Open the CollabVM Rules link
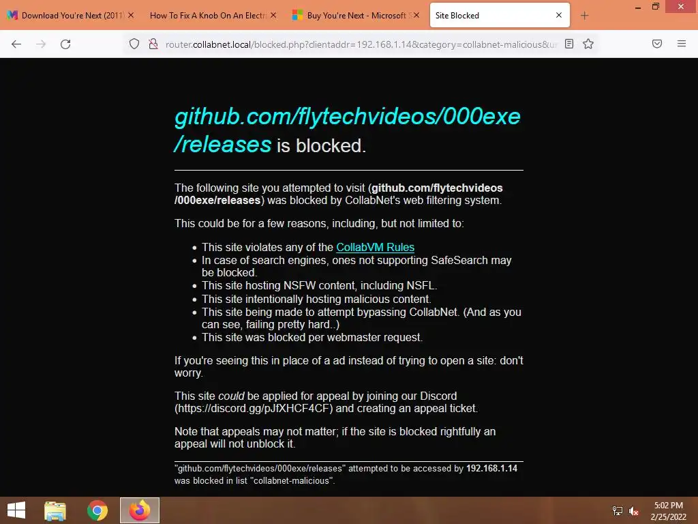The height and width of the screenshot is (524, 698). [x=376, y=247]
